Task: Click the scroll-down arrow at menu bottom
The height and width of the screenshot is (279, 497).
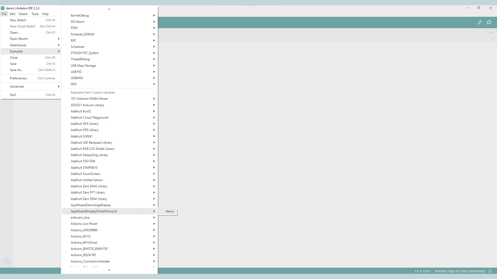Action: 109,270
